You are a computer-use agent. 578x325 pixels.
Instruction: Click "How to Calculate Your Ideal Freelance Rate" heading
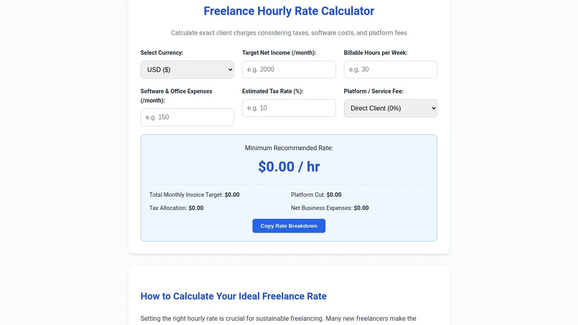point(234,296)
